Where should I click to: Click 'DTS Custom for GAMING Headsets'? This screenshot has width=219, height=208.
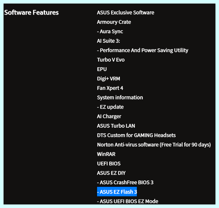(136, 135)
